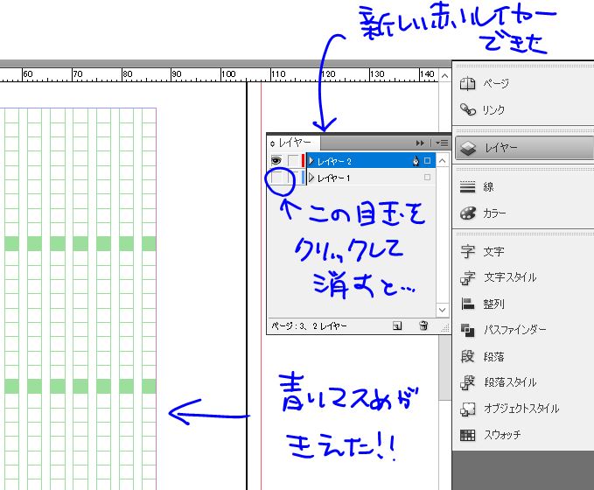Open the Layers panel flyout menu
This screenshot has width=594, height=490.
pos(442,143)
